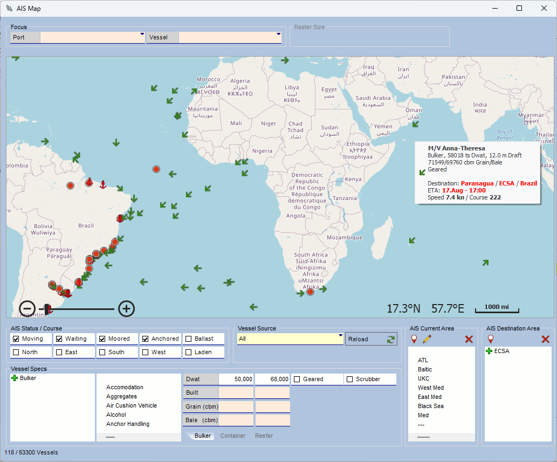The width and height of the screenshot is (557, 462).
Task: Click the first Bale (cbm) input field
Action: point(236,420)
